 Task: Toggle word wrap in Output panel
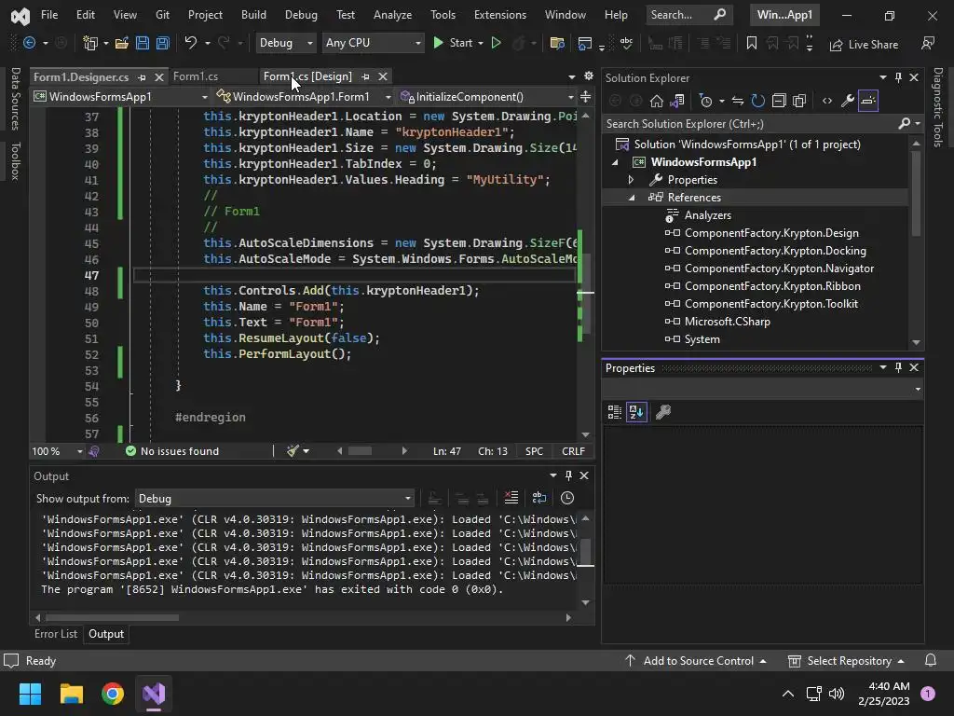tap(539, 498)
